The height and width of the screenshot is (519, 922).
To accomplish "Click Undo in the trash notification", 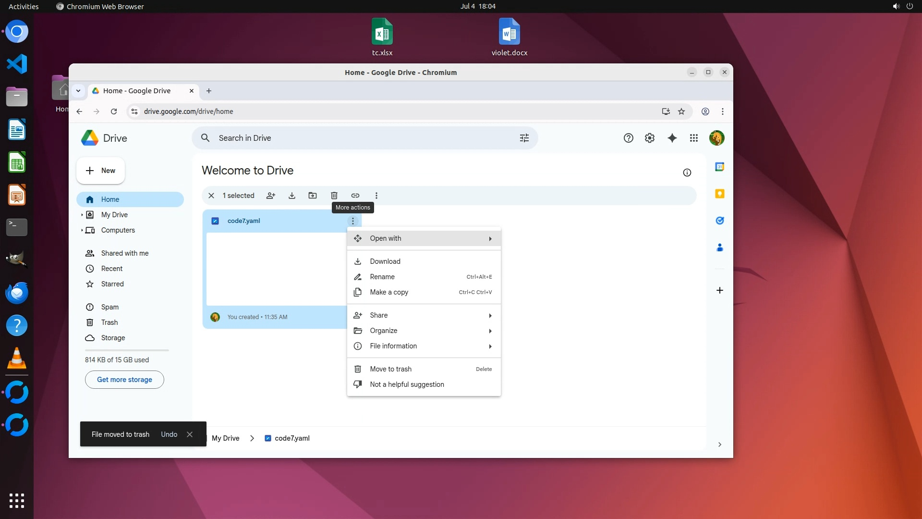I will (x=169, y=434).
